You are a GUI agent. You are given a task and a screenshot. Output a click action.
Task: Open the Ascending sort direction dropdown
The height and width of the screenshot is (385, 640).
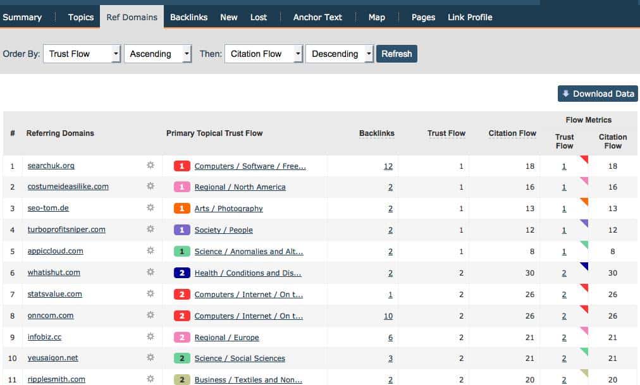157,54
